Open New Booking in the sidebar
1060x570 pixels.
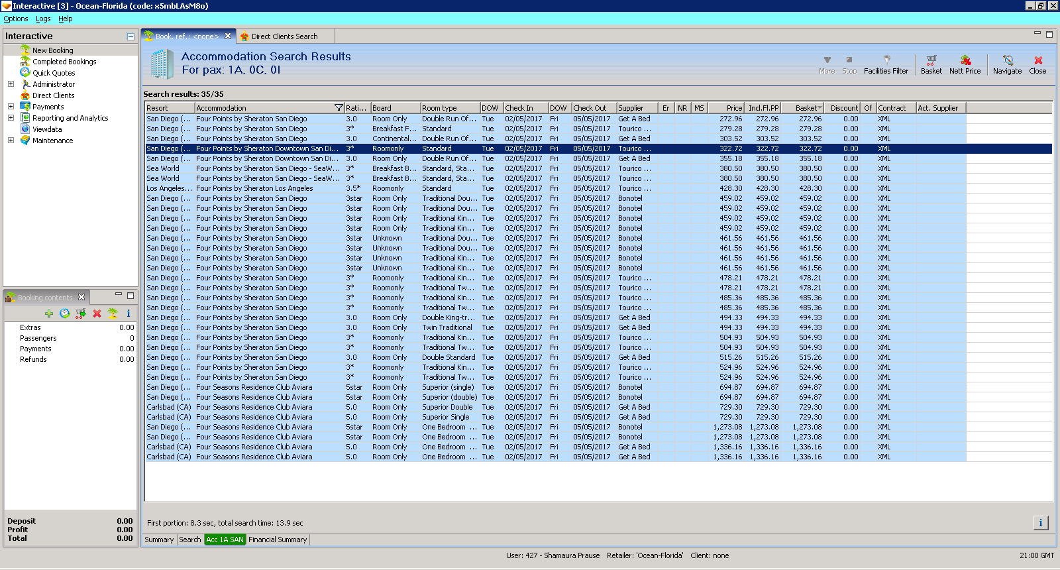point(53,50)
